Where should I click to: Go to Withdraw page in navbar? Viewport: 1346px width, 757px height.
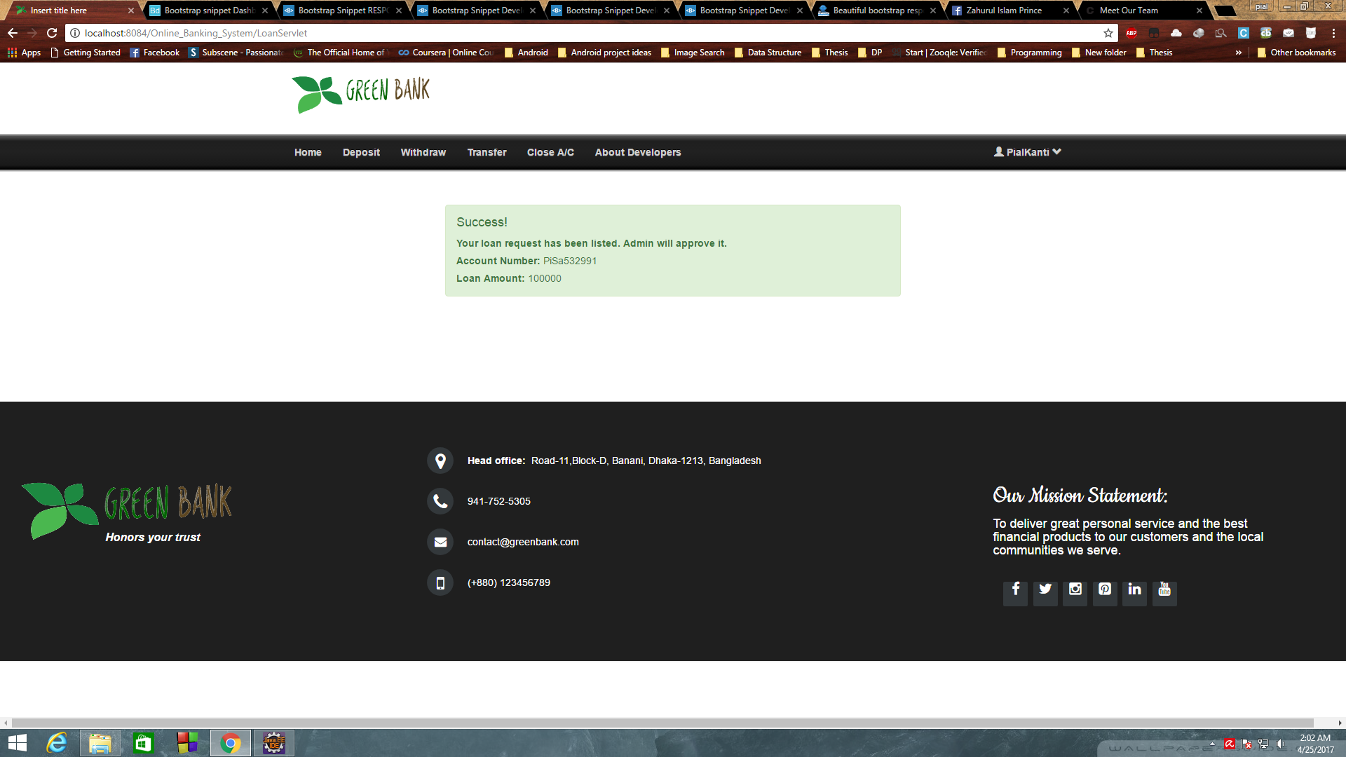(423, 152)
